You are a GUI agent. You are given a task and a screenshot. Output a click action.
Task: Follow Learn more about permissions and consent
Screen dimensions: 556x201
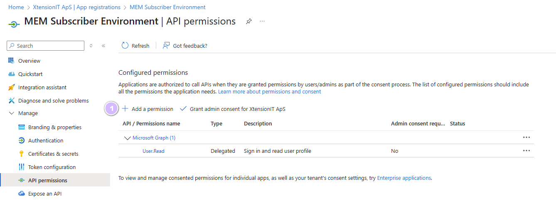tap(269, 91)
